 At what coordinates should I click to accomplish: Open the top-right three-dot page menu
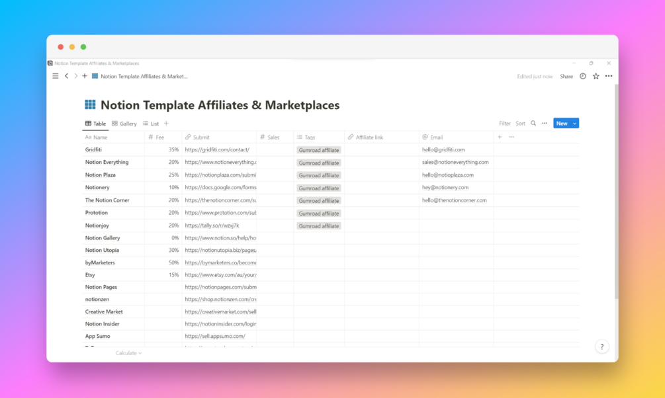(609, 76)
